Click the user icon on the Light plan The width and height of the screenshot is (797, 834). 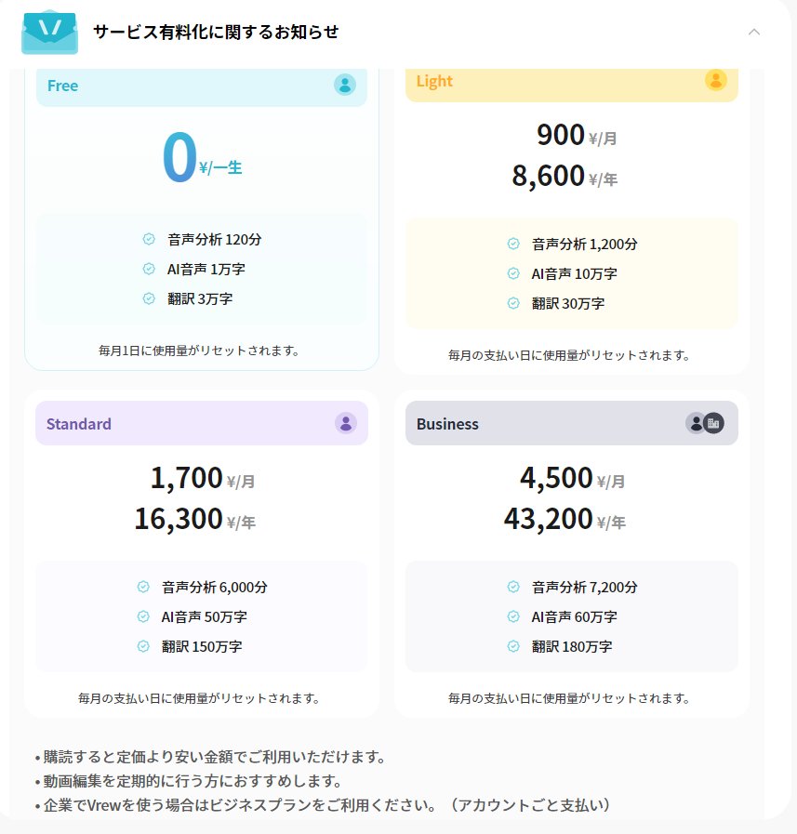click(x=715, y=80)
